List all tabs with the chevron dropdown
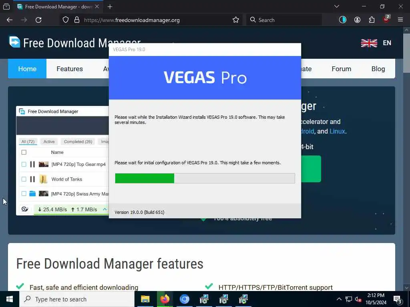The width and height of the screenshot is (410, 307). (336, 6)
